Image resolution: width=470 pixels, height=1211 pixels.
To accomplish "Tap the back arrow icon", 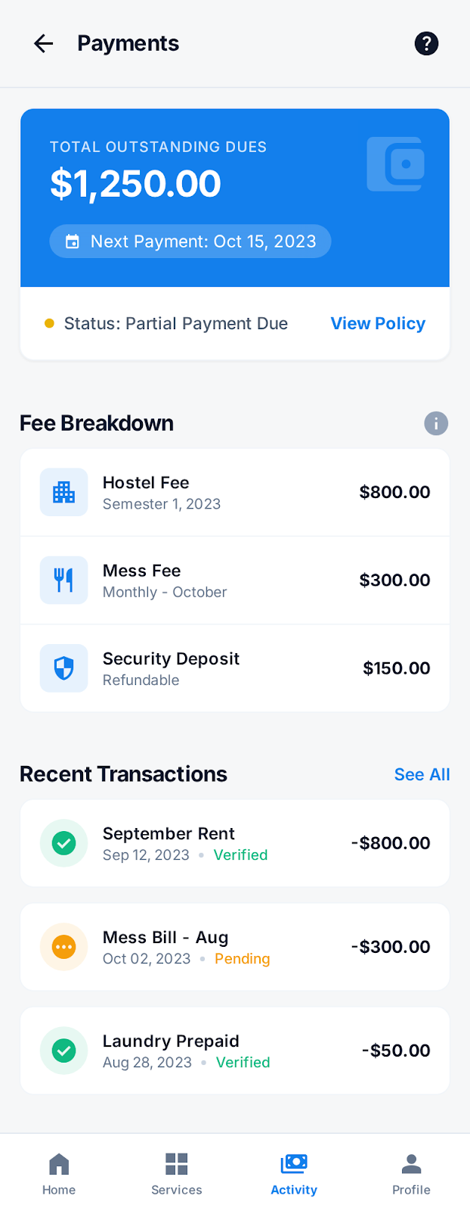I will [x=44, y=44].
